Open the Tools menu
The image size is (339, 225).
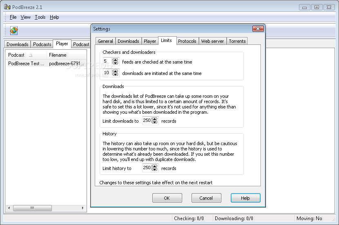click(40, 17)
